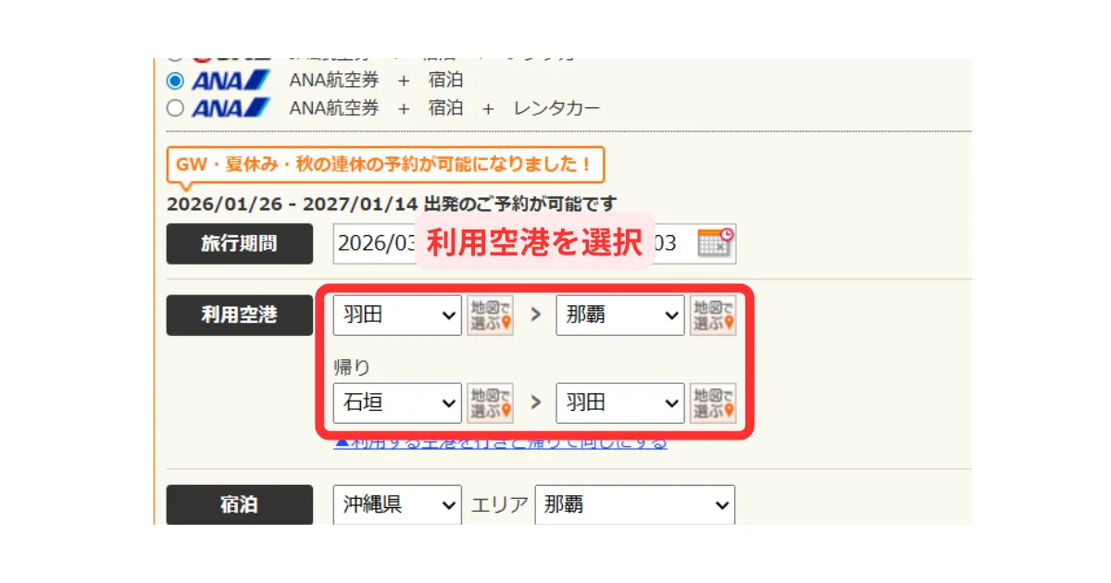The width and height of the screenshot is (1111, 583).
Task: Click ANA logo on the 航空券＋宿泊＋レンタカー row
Action: [x=231, y=108]
